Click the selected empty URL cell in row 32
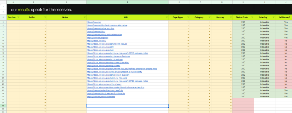This screenshot has height=113, width=292. tap(127, 106)
